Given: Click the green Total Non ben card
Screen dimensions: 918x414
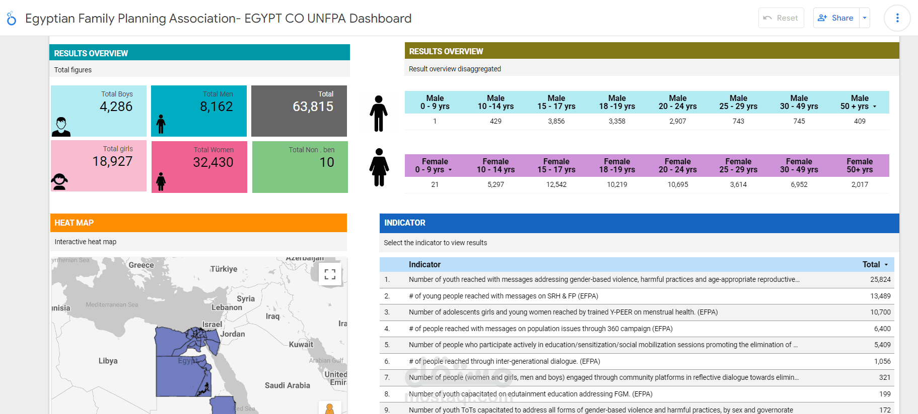Looking at the screenshot, I should pyautogui.click(x=300, y=167).
